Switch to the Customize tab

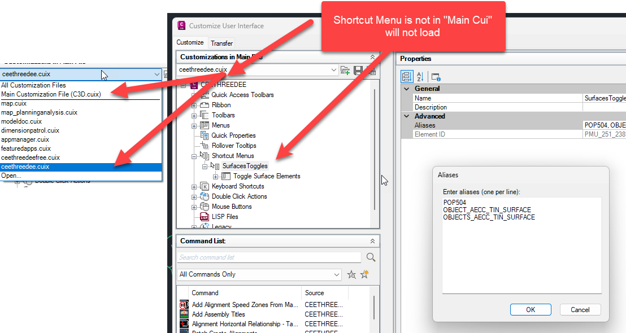tap(190, 42)
